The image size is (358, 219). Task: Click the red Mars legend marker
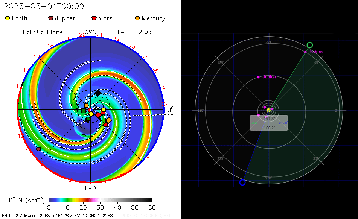pos(94,18)
